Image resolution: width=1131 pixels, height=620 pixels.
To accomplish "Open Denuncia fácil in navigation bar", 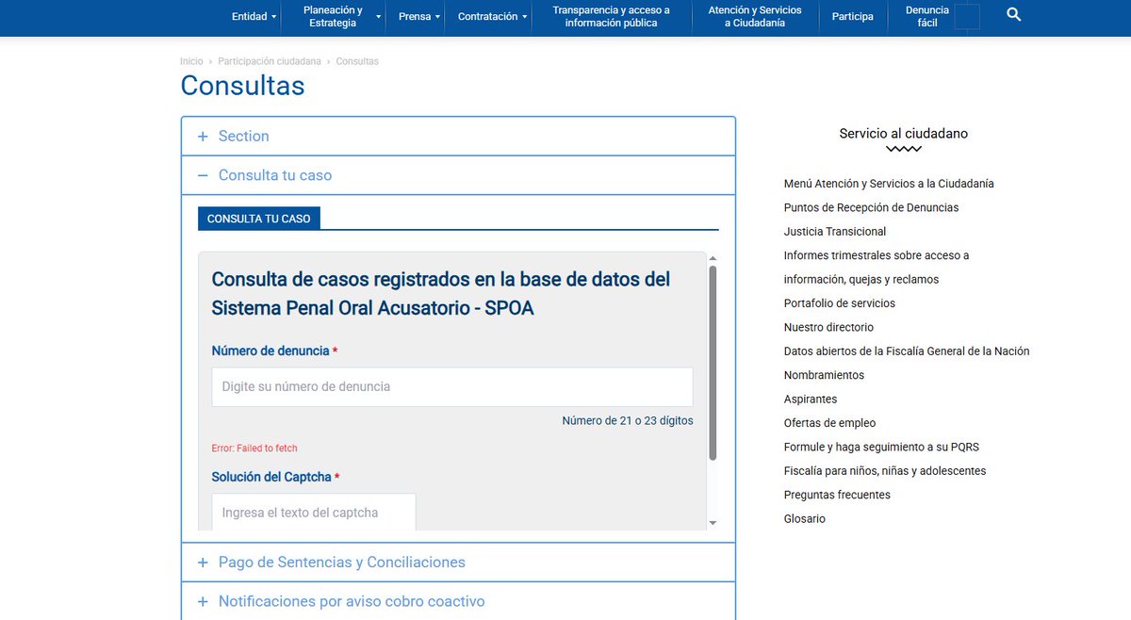I will coord(927,16).
